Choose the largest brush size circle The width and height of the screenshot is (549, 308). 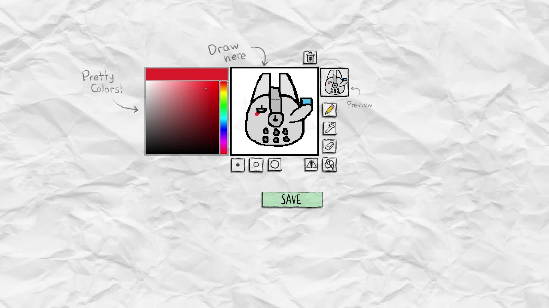click(x=275, y=165)
